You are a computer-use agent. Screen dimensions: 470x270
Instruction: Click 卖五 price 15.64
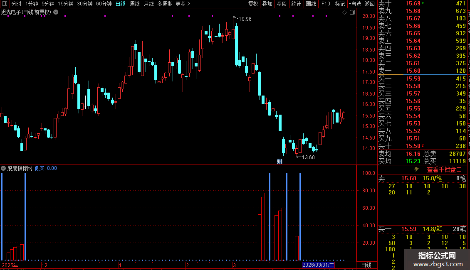(413, 41)
